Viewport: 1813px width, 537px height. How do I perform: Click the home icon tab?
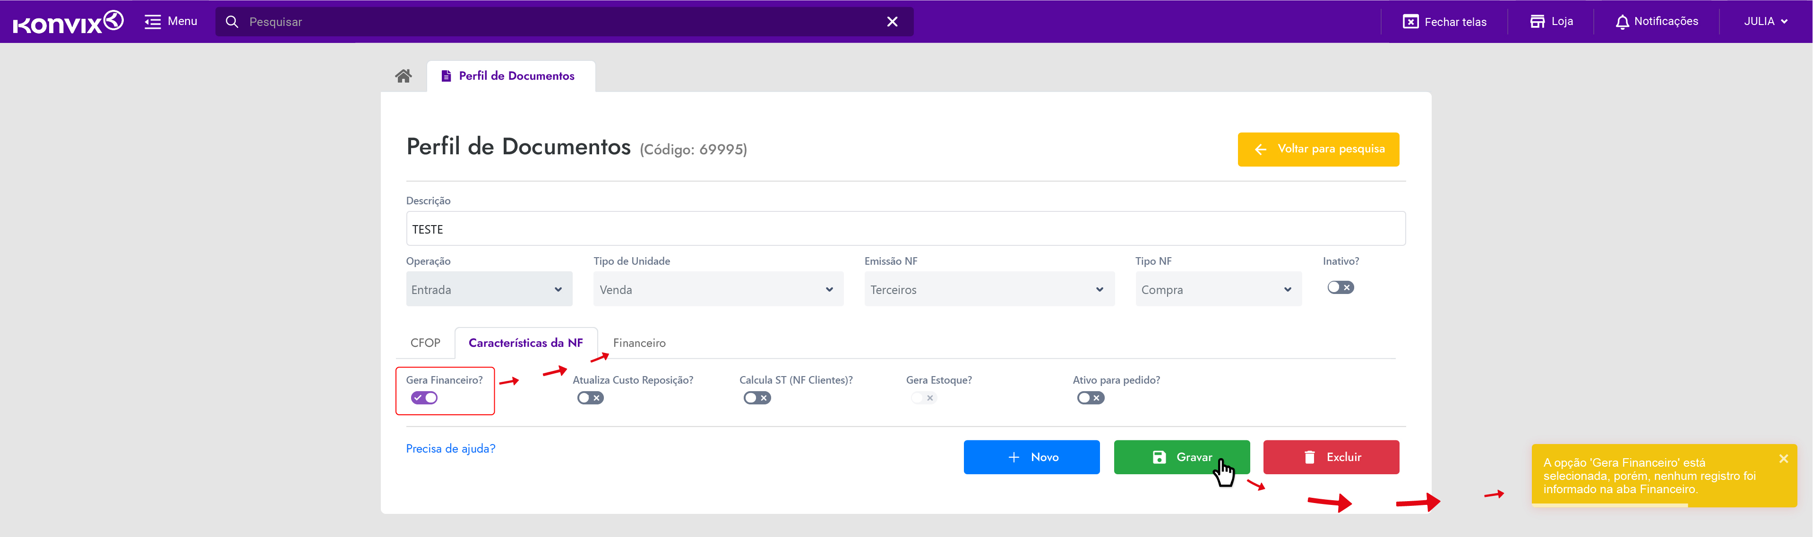coord(403,76)
